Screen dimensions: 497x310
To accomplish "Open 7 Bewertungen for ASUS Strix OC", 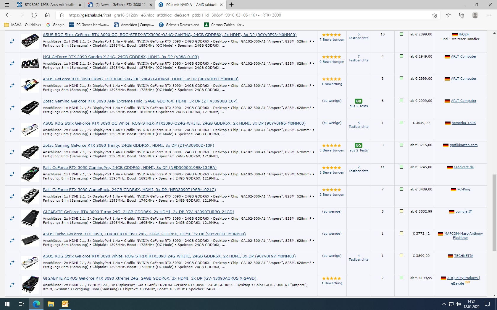I will tap(332, 40).
